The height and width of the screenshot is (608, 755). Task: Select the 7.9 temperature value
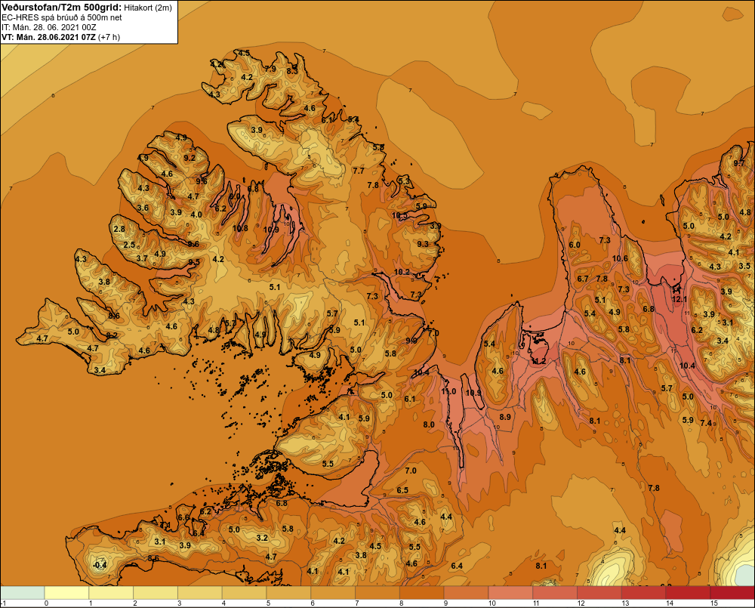[270, 69]
